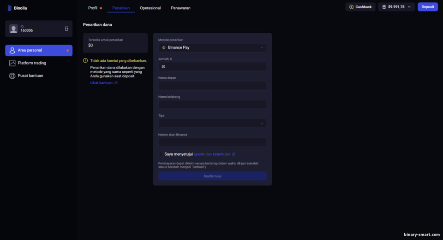Select the Penarikan tab
Viewport: 443px width, 240px height.
click(x=121, y=8)
